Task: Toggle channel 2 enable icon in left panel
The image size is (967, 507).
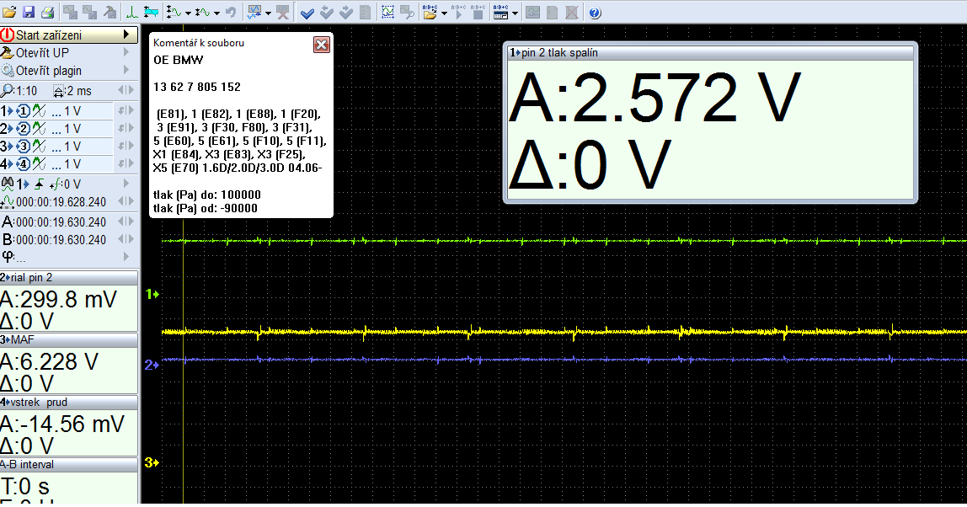Action: point(23,129)
